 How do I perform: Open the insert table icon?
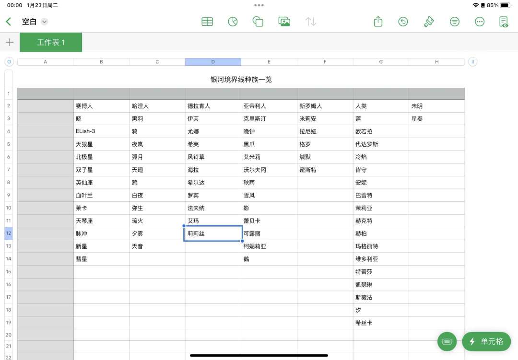tap(207, 22)
